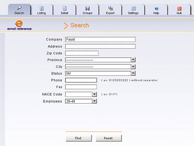Viewport: 194px width, 146px height.
Task: Click the Listing document icon
Action: pyautogui.click(x=42, y=8)
